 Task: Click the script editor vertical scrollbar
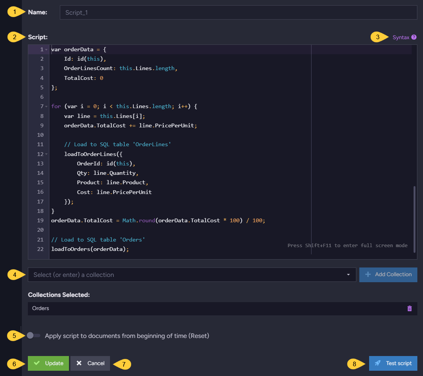(414, 219)
